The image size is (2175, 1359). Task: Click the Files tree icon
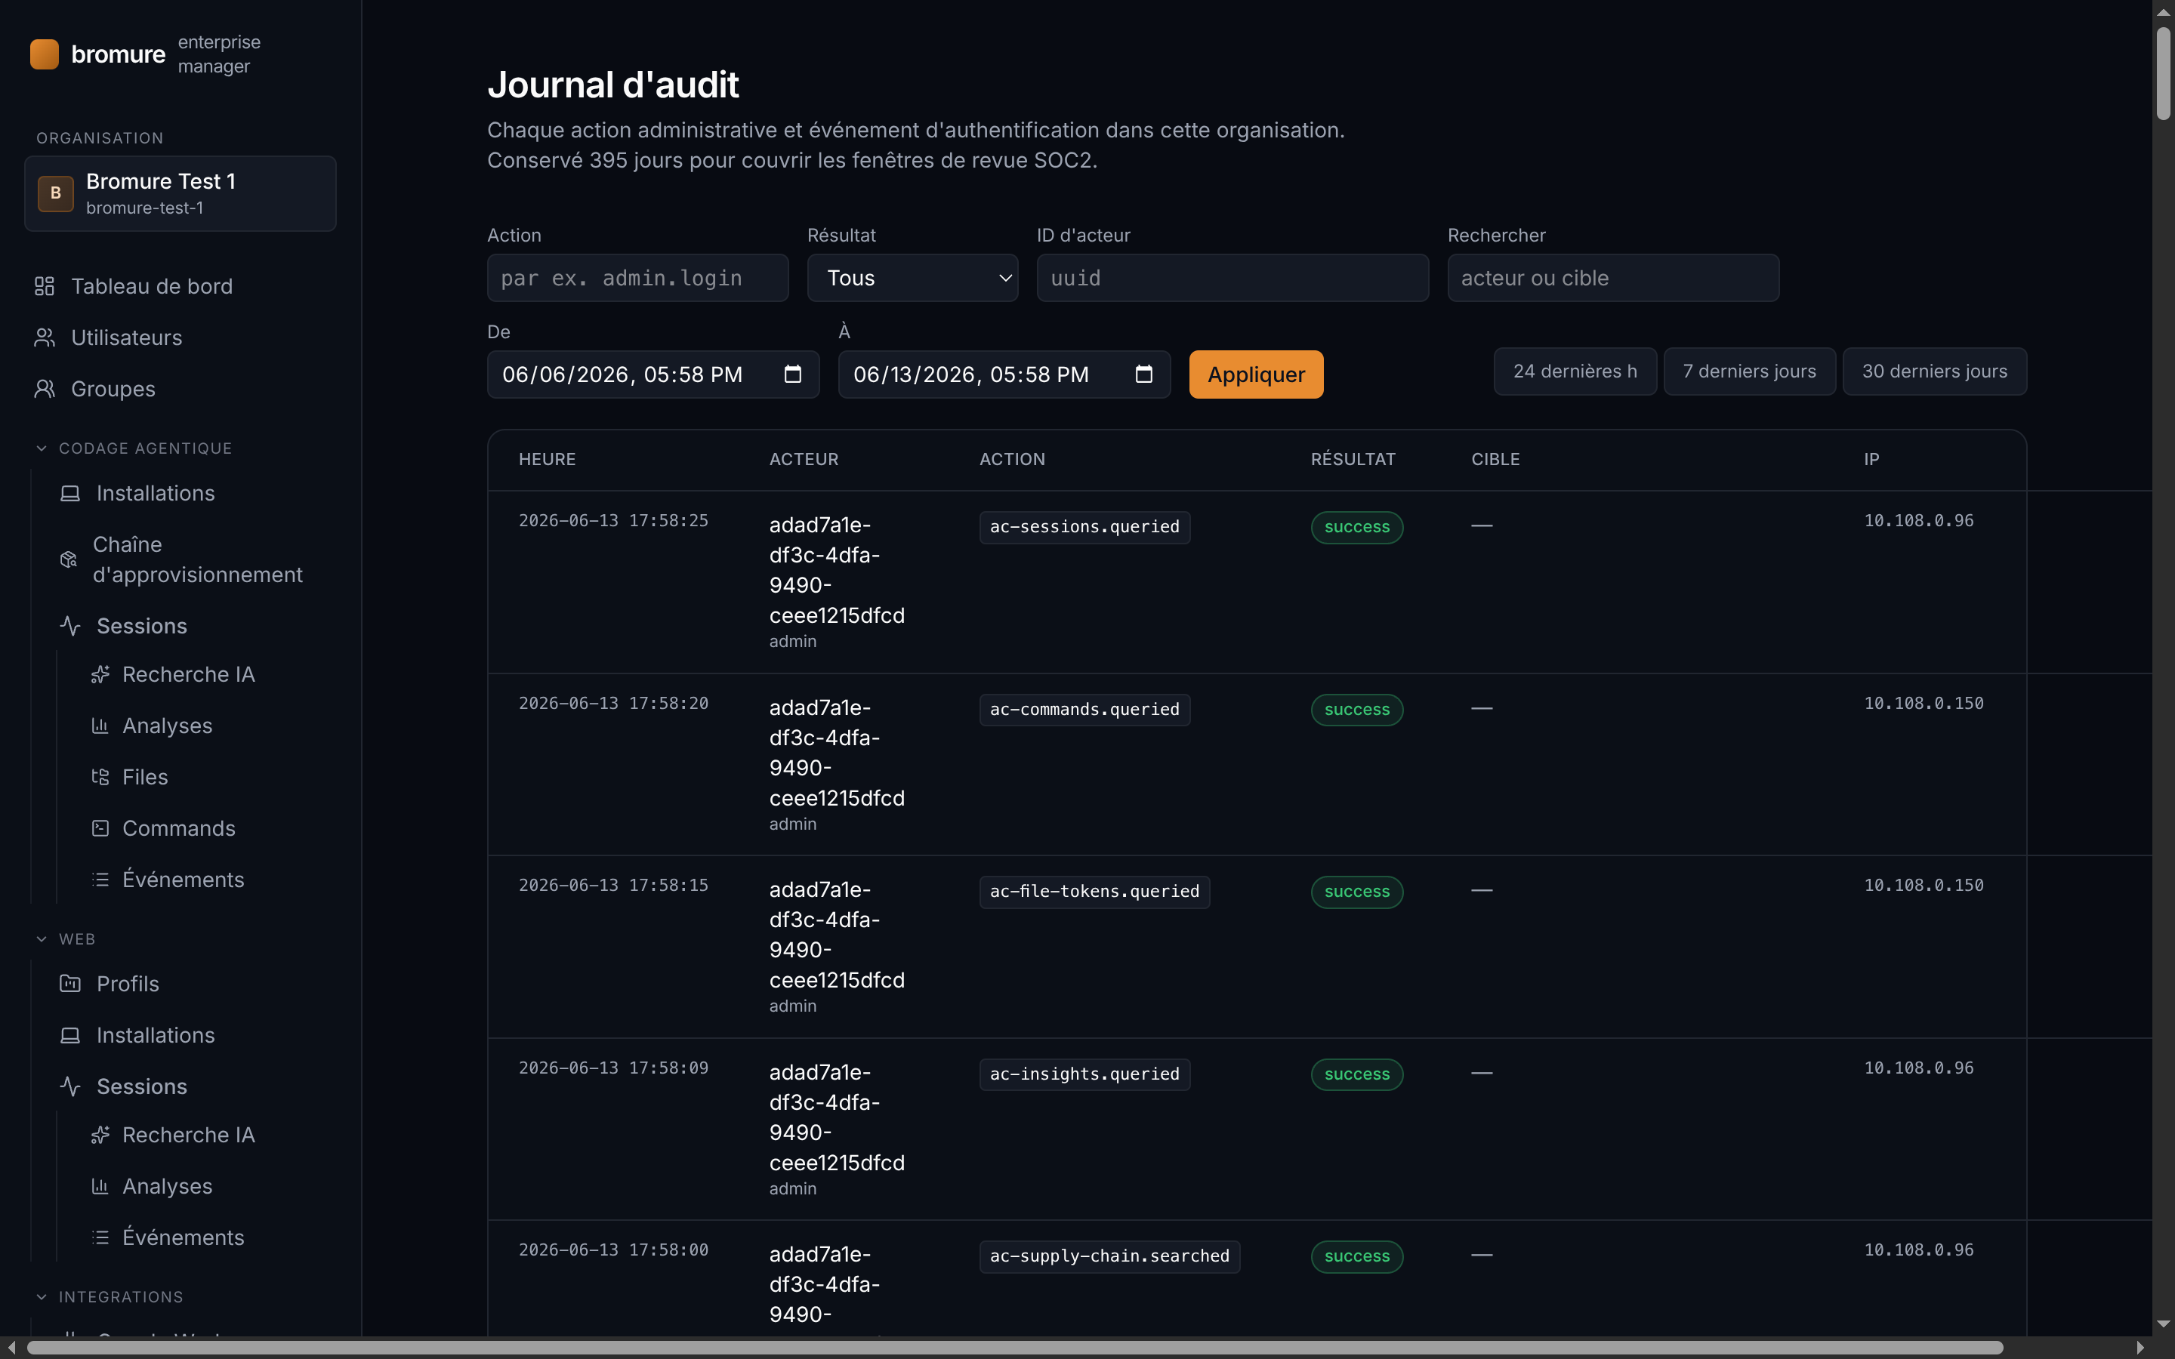(x=100, y=777)
